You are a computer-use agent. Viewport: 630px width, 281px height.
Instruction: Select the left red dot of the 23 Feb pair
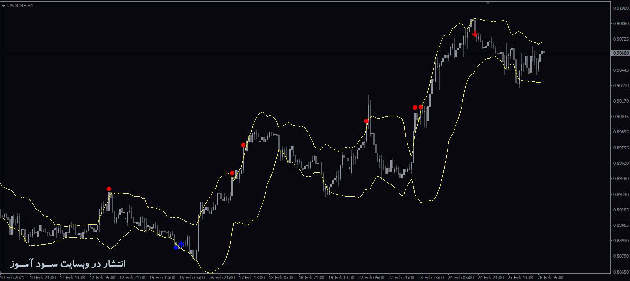(x=415, y=108)
